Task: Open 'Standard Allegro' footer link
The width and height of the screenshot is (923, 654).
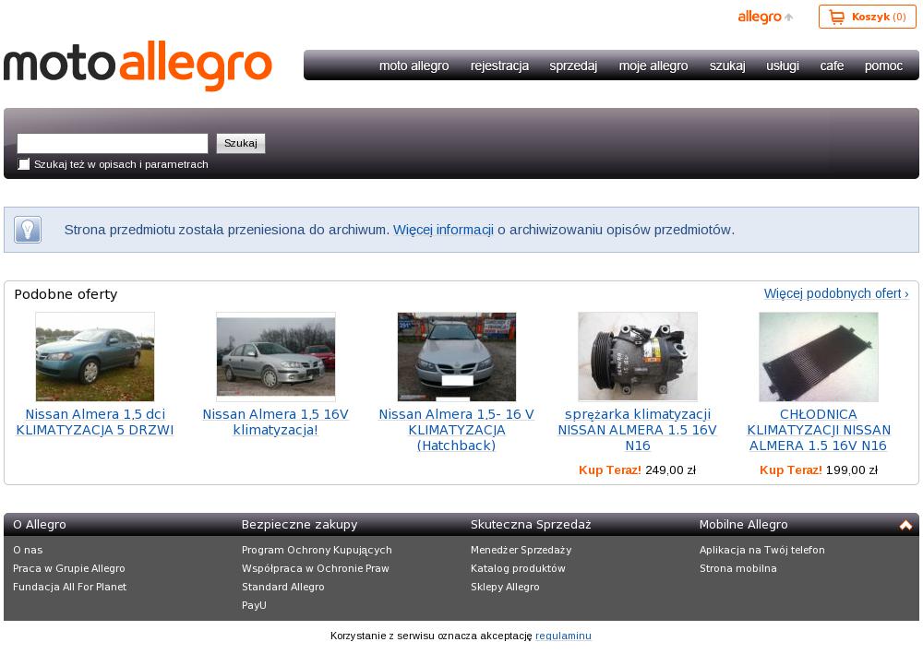Action: pyautogui.click(x=283, y=587)
